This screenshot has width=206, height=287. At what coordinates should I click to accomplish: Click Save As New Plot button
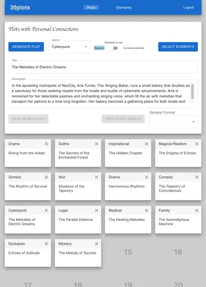click(28, 119)
